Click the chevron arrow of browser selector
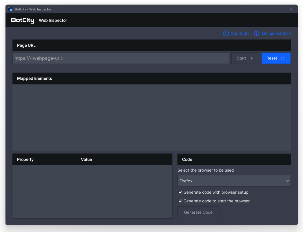303x232 pixels. [x=287, y=181]
